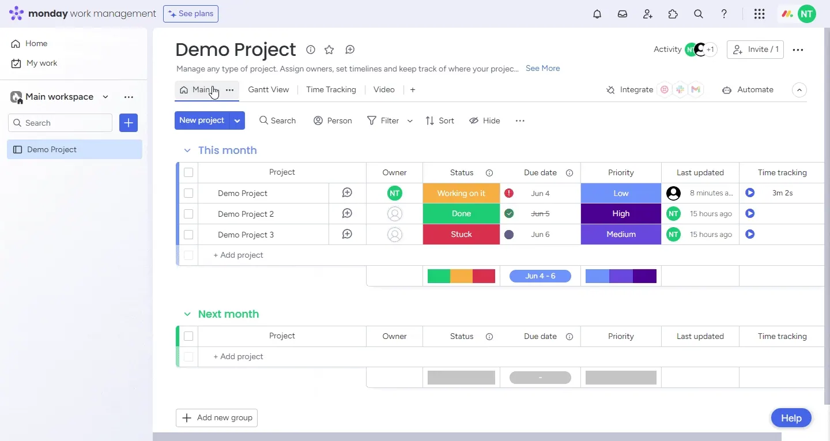Click the Invite / 1 button
This screenshot has height=441, width=830.
tap(755, 50)
